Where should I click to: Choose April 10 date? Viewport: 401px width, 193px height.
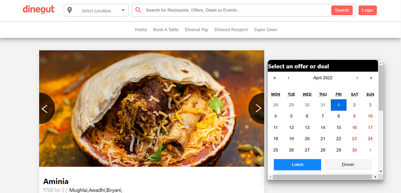click(370, 116)
